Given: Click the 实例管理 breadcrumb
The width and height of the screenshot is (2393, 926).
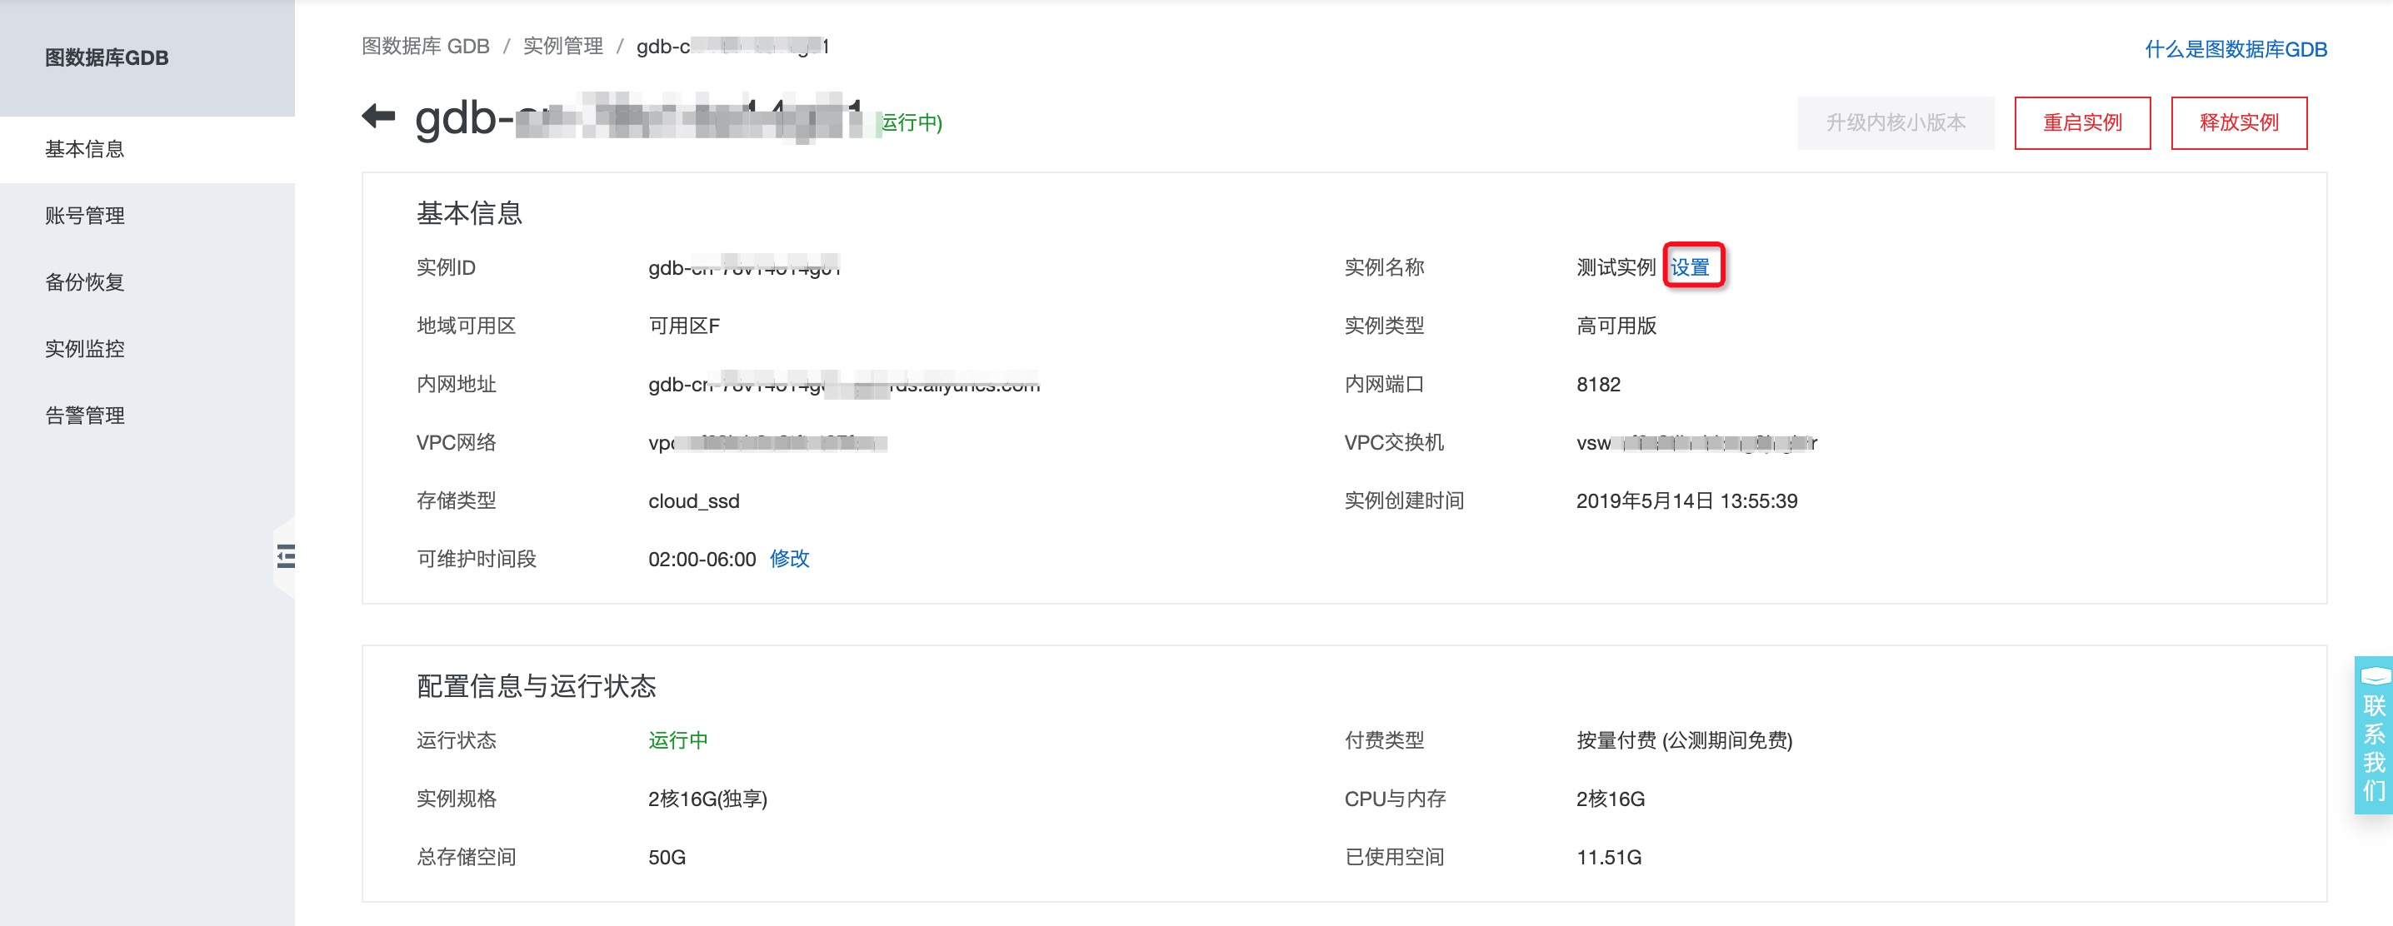Looking at the screenshot, I should pyautogui.click(x=563, y=46).
